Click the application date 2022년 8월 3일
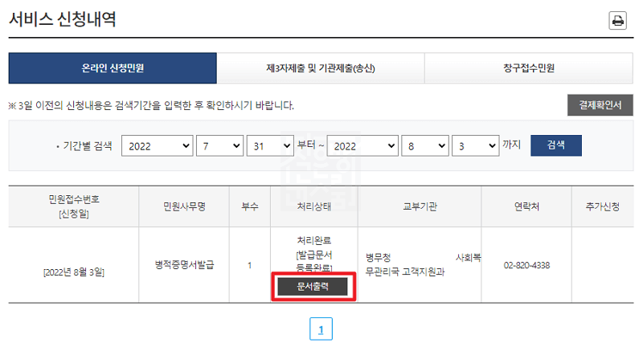643x343 pixels. (x=74, y=272)
